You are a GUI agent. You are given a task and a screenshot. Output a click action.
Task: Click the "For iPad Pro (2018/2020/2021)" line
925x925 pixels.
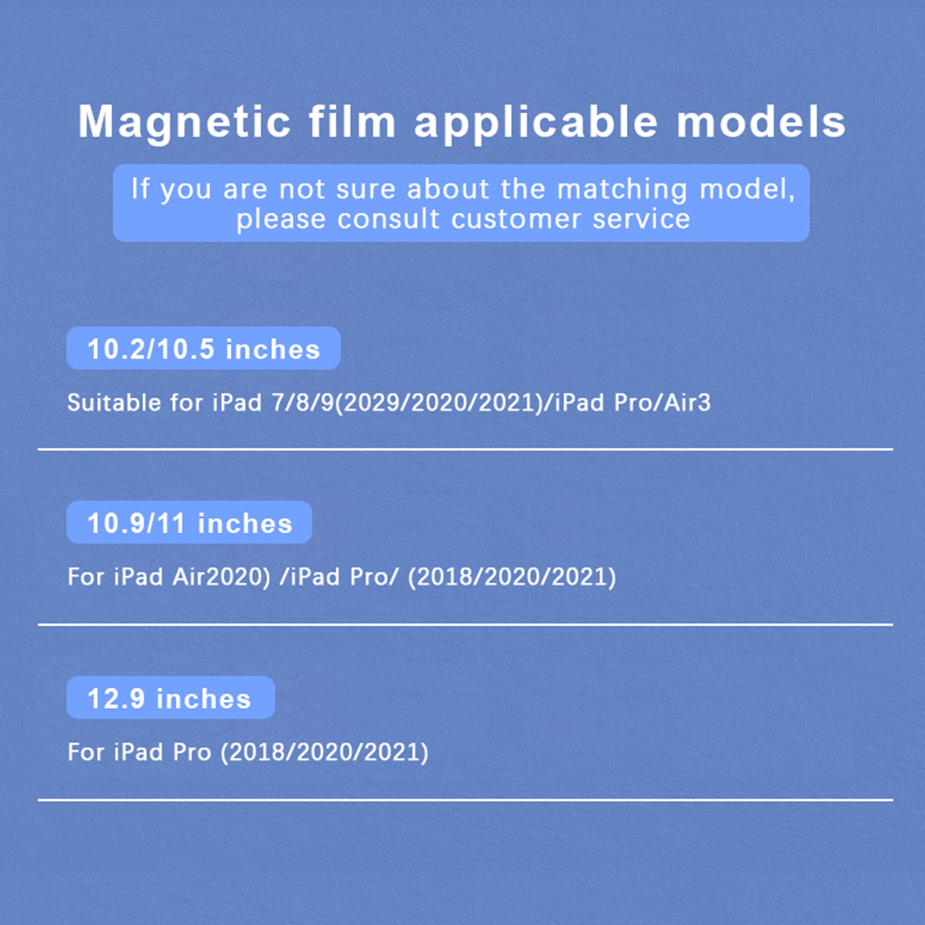tap(247, 752)
